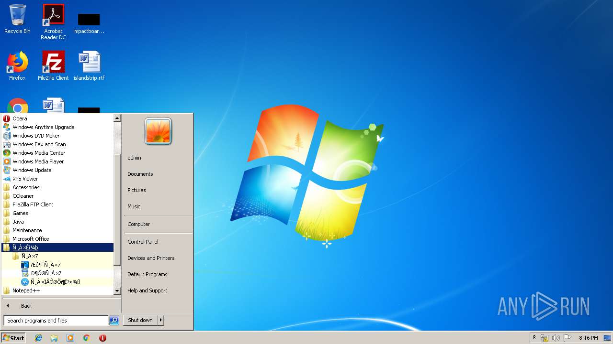Viewport: 613px width, 344px height.
Task: Click Windows Media Player icon in list
Action: pos(7,161)
